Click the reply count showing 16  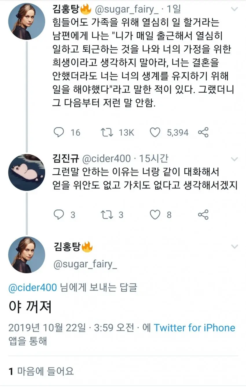click(x=75, y=133)
